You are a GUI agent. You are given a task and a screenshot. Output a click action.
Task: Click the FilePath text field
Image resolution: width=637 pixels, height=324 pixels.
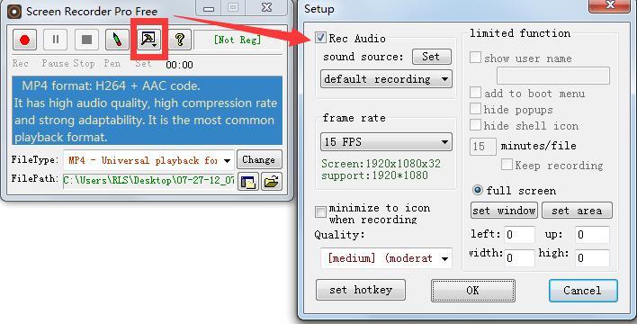point(148,181)
